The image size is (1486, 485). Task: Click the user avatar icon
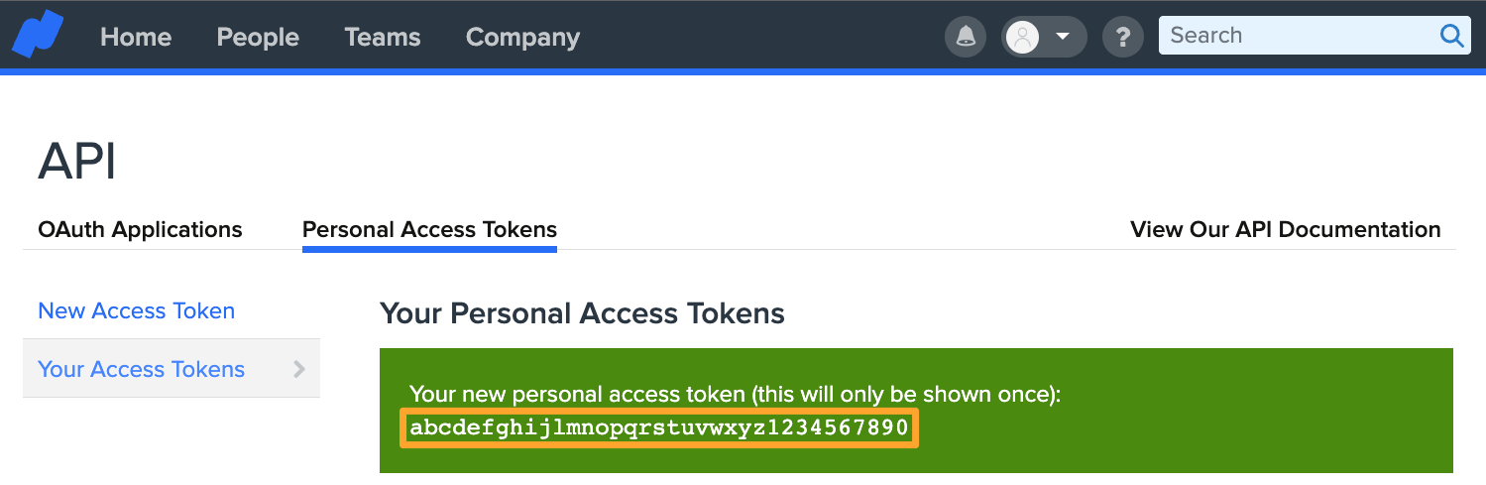tap(1022, 37)
